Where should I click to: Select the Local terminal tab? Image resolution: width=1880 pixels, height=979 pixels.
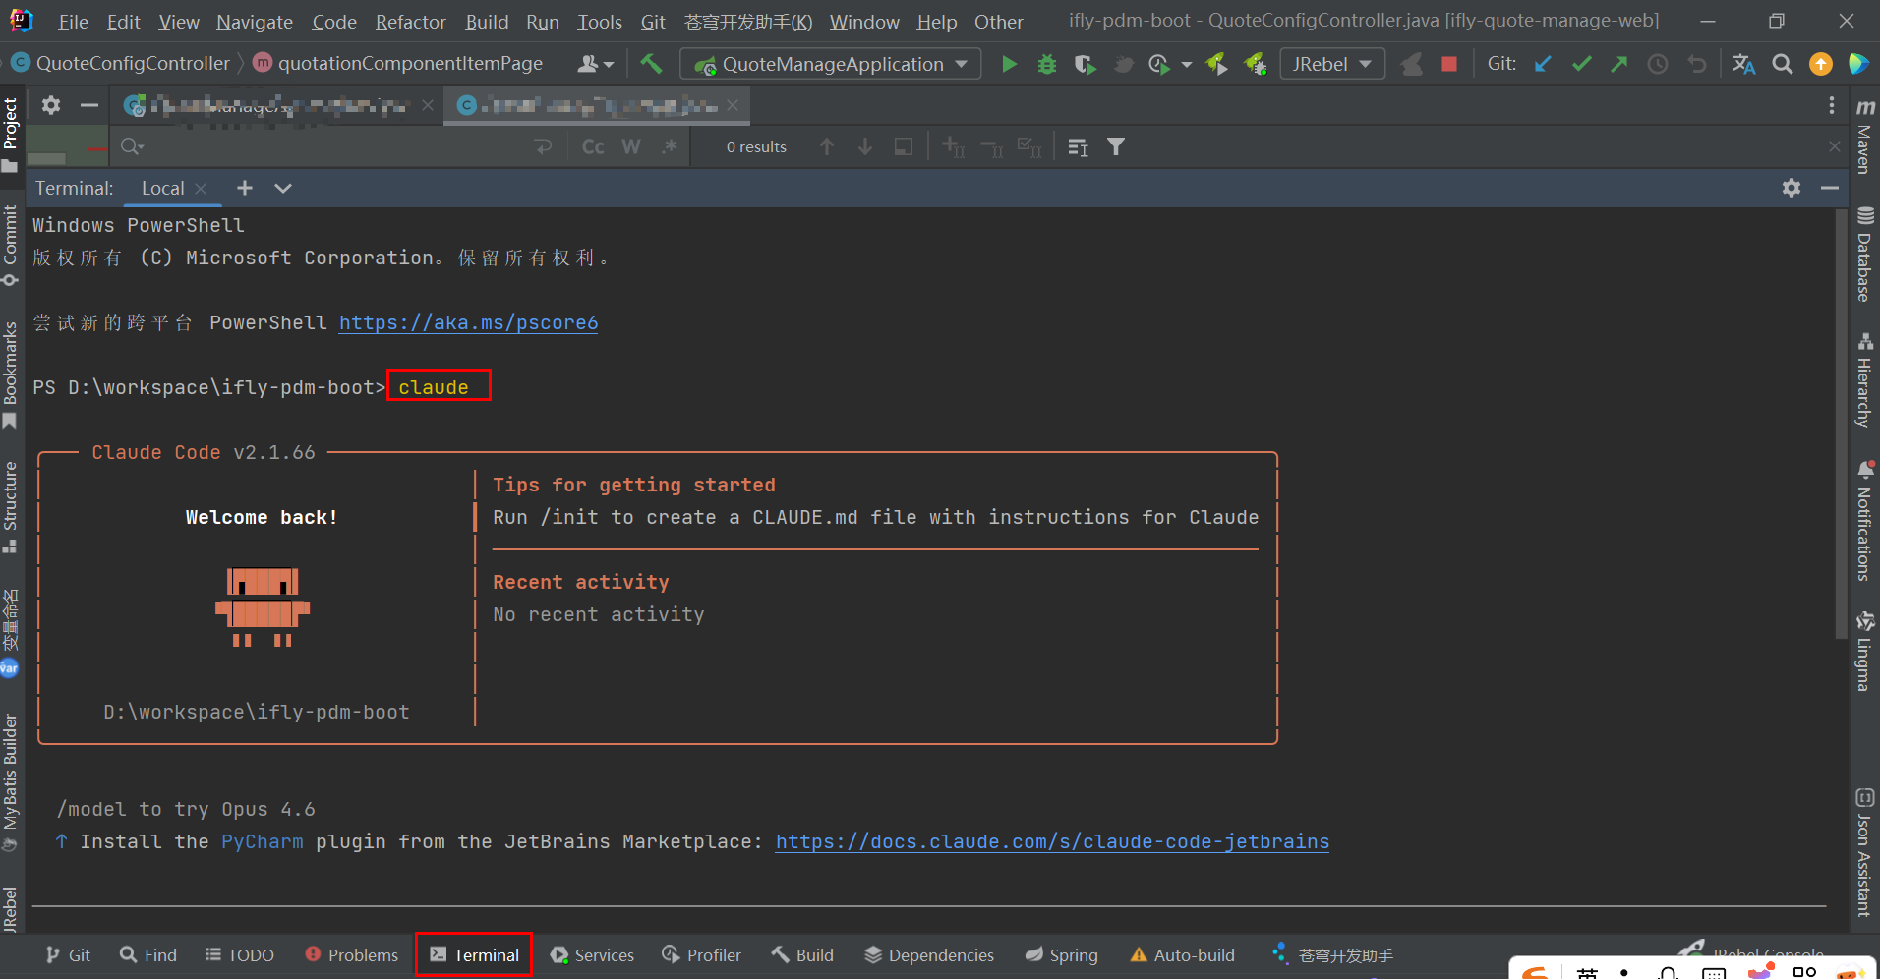(x=162, y=188)
